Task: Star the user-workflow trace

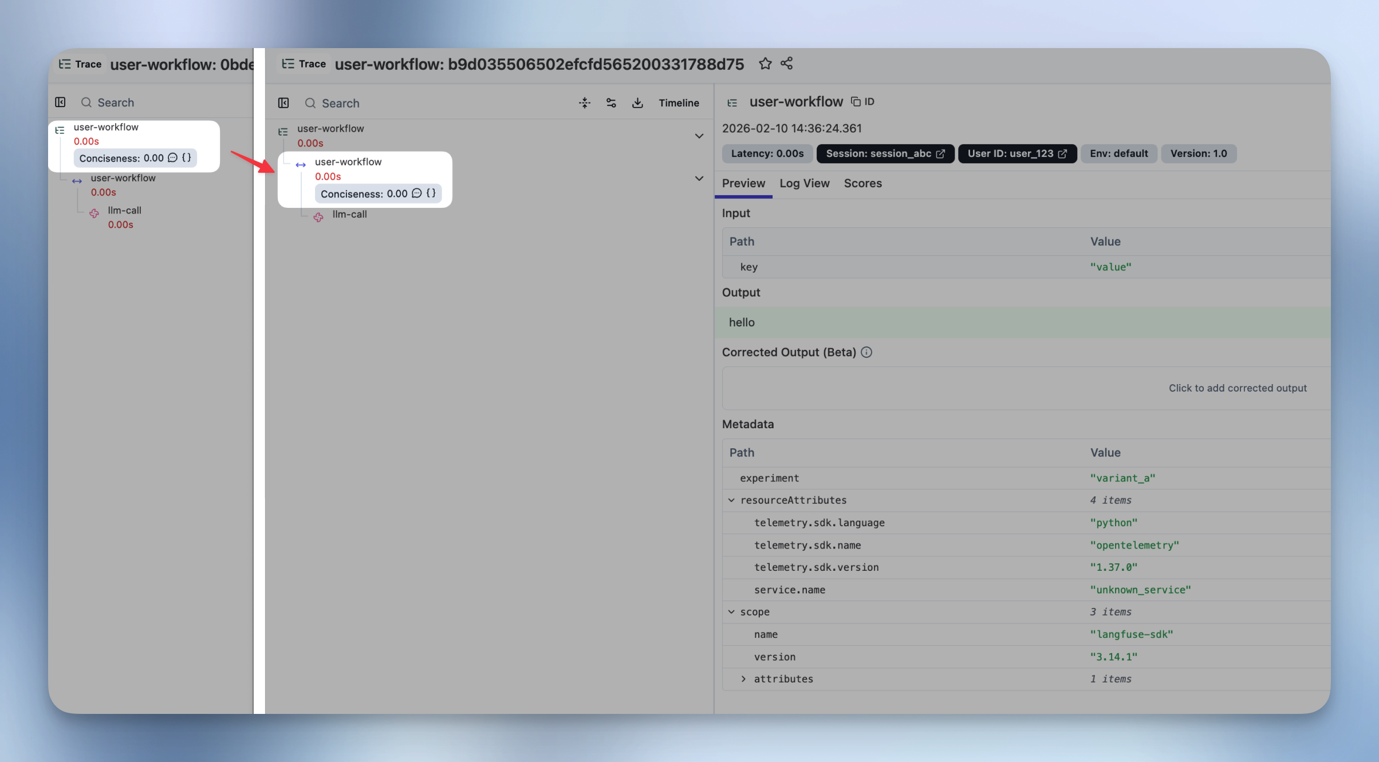Action: 765,64
